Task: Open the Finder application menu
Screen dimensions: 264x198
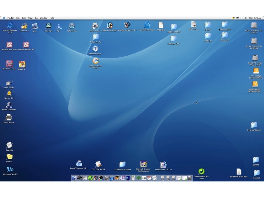Action: pyautogui.click(x=11, y=18)
